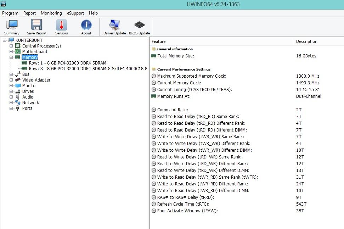Select Row: 1 - 8 GB PC4-32000 entry

68,63
